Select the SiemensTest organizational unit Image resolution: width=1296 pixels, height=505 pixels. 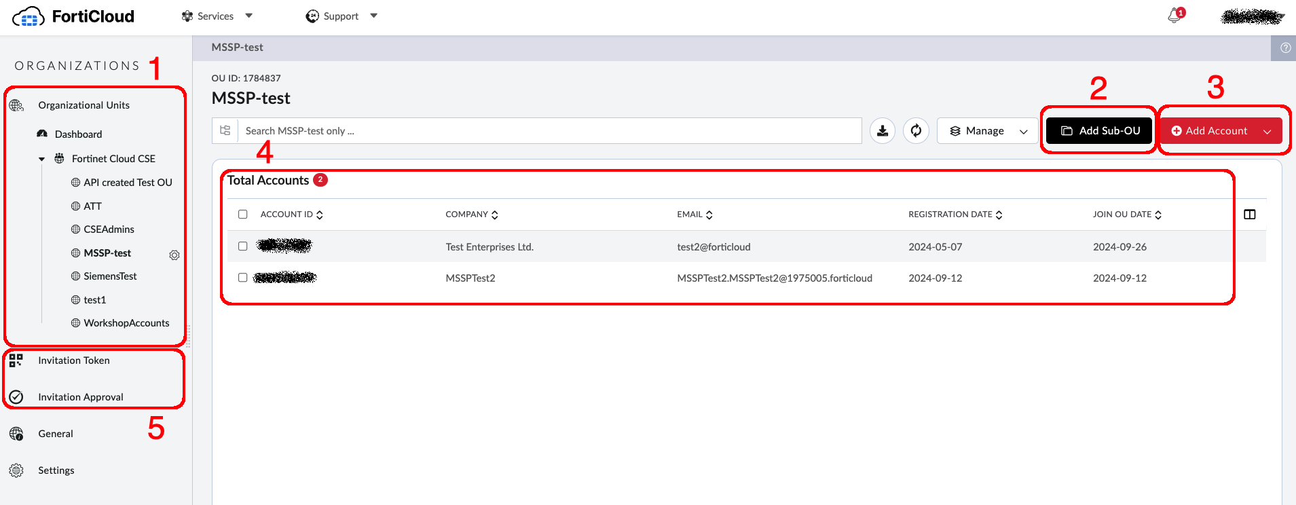click(x=110, y=276)
